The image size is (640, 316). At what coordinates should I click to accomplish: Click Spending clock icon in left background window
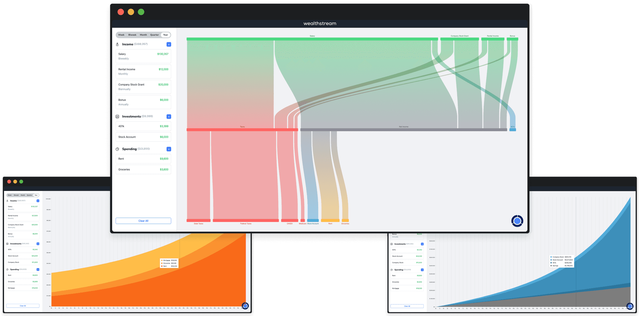[x=7, y=269]
